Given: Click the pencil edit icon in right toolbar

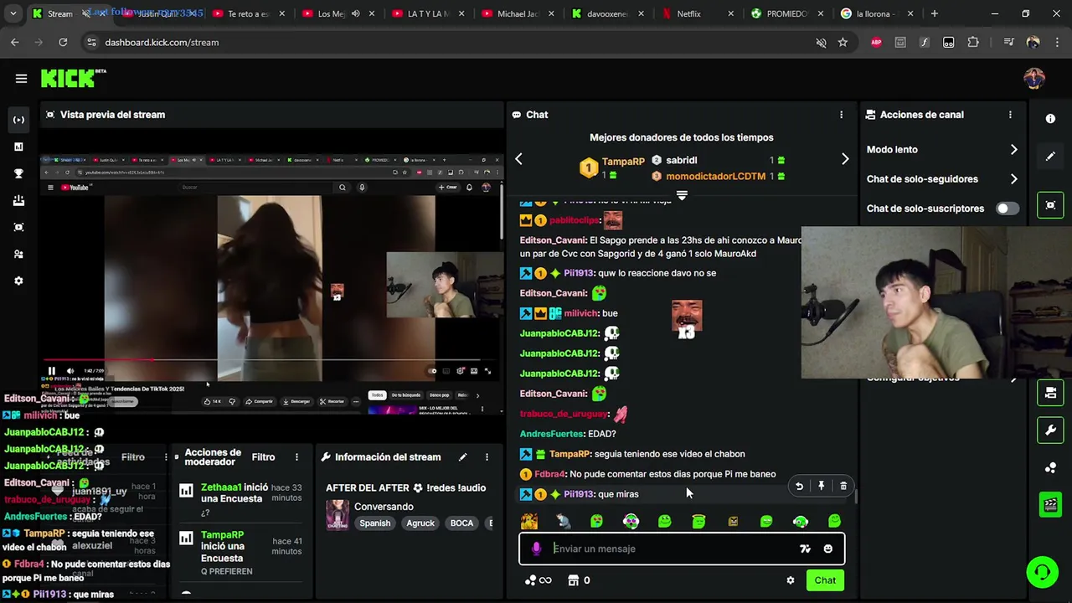Looking at the screenshot, I should pos(1050,157).
